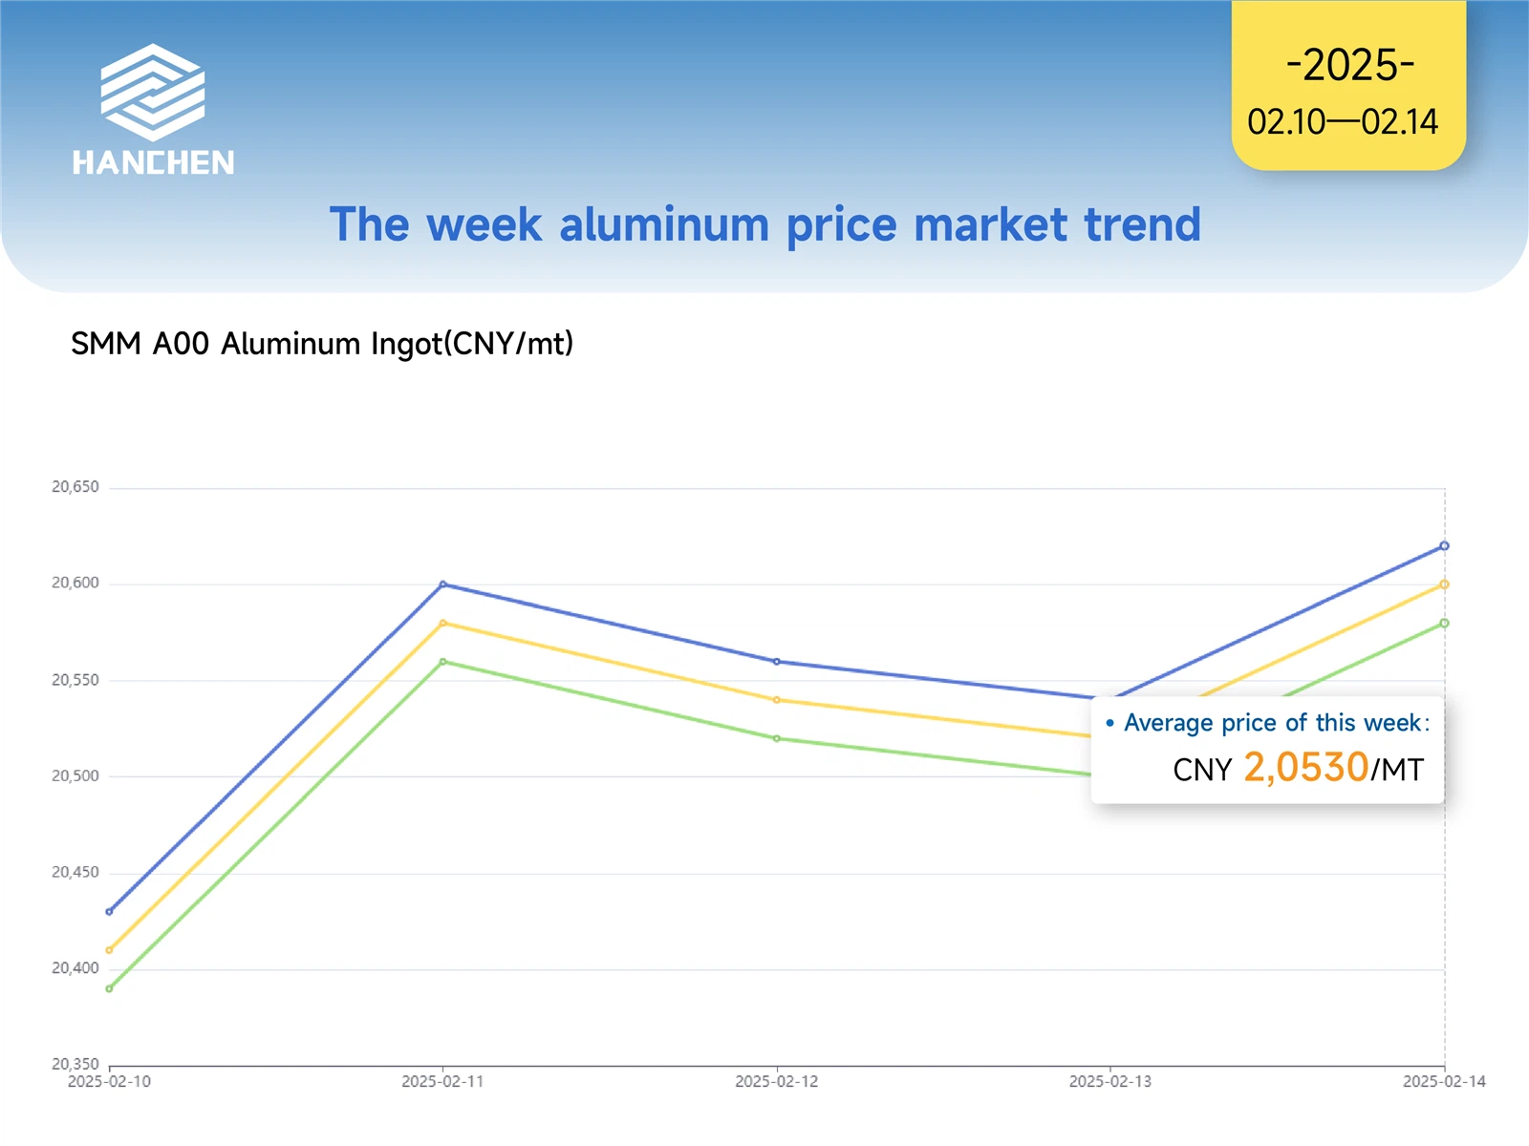Click the 2025-02-13 x-axis date label
Screen dimensions: 1529x1146
[x=1109, y=1082]
